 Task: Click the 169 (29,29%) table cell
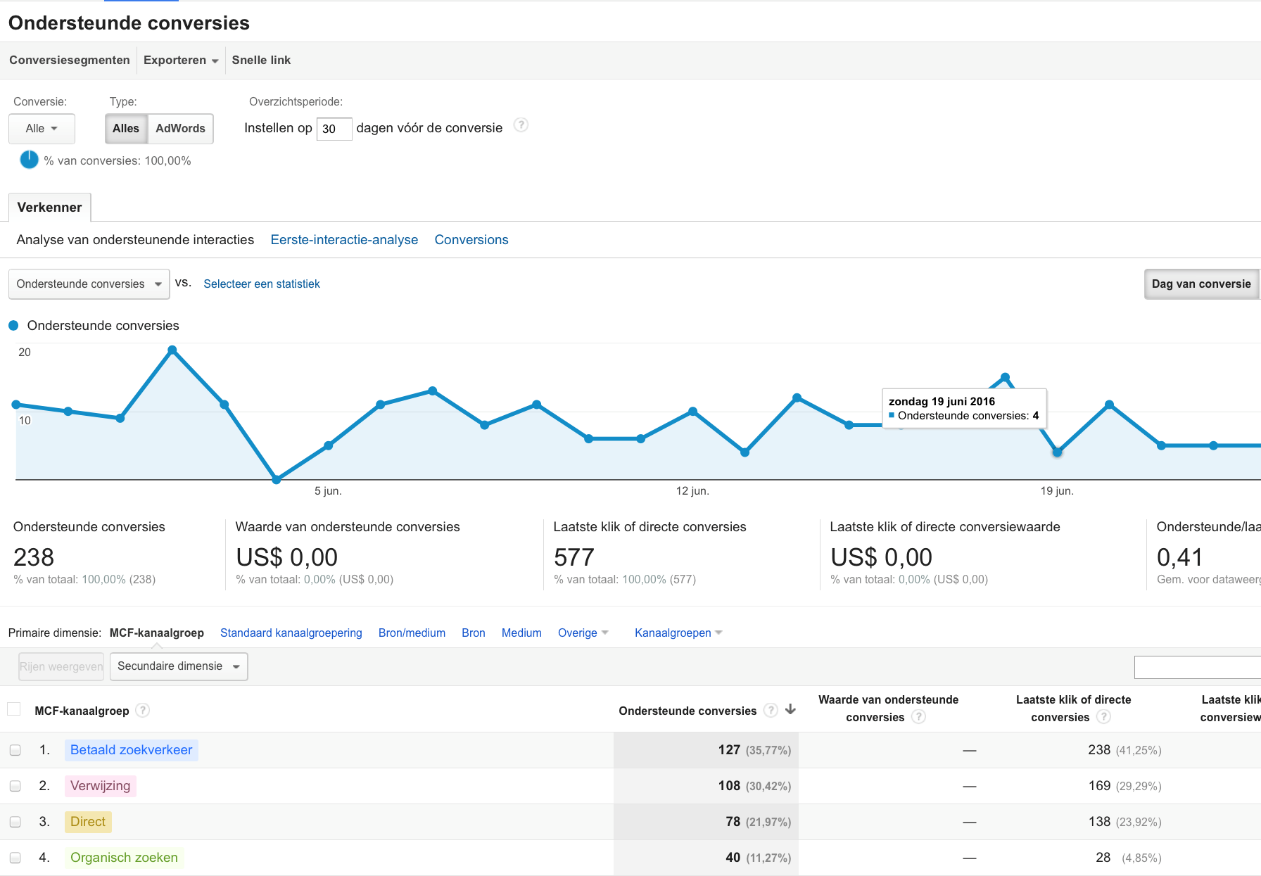[x=1124, y=786]
